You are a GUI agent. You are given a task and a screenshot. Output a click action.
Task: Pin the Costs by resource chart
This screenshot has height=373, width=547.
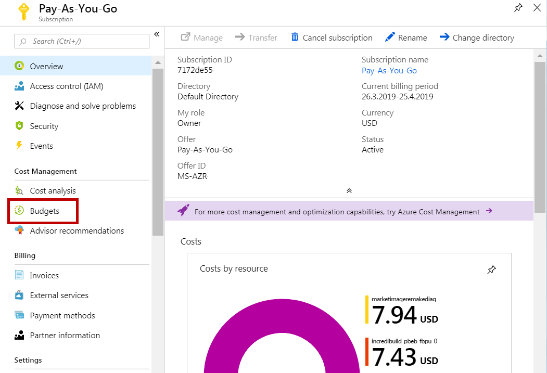coord(491,269)
